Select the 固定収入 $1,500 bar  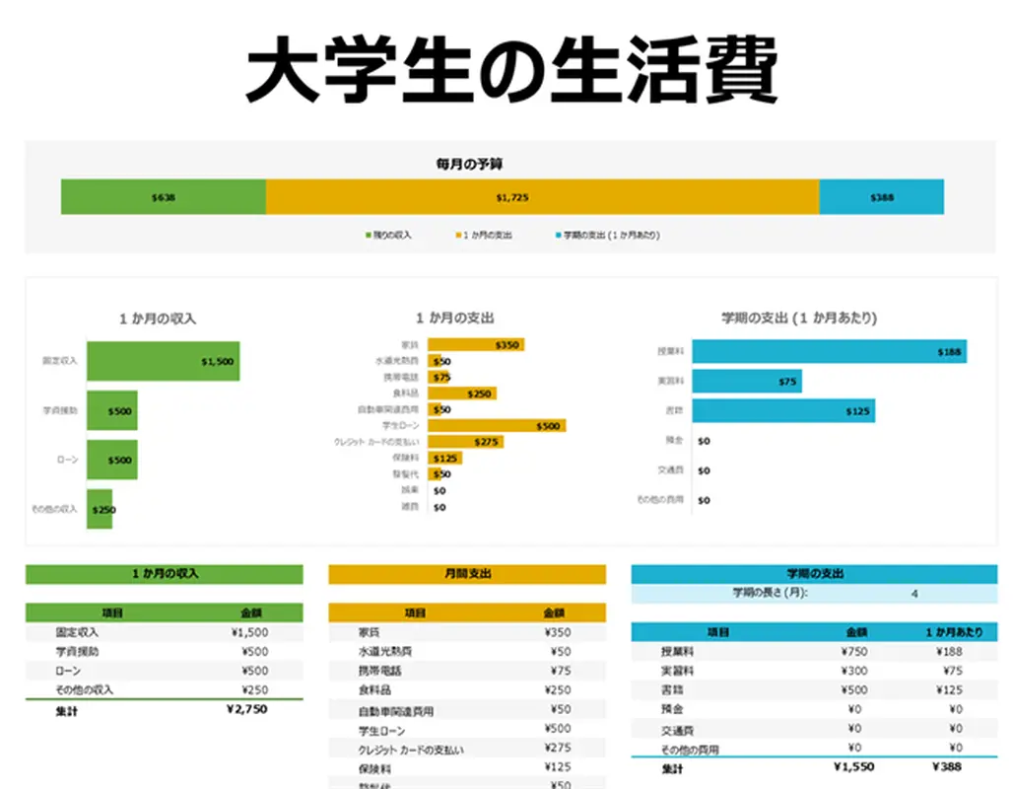[163, 361]
